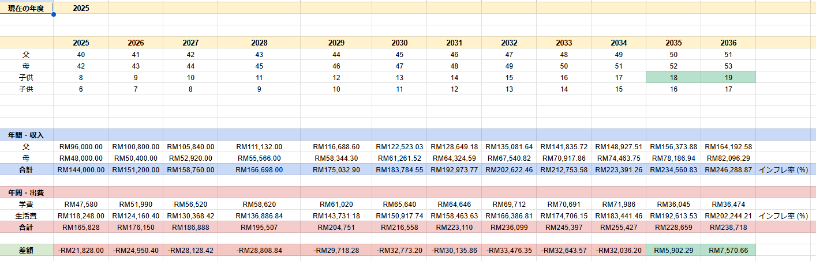Select the green-highlighted age 19 cell
This screenshot has width=816, height=261.
(x=728, y=77)
